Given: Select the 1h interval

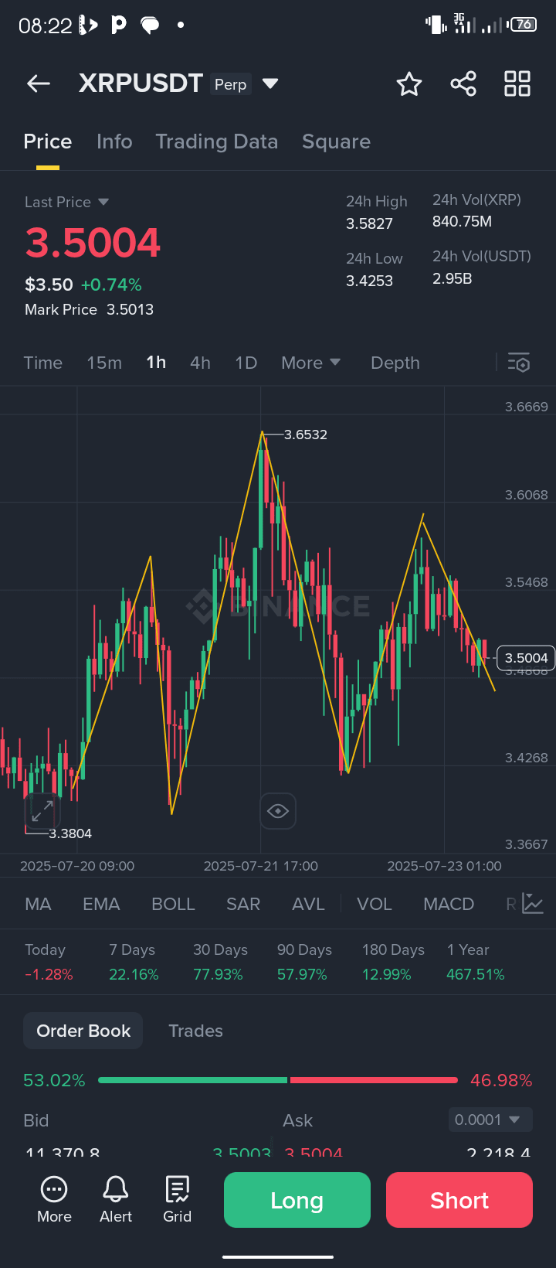Looking at the screenshot, I should [156, 363].
